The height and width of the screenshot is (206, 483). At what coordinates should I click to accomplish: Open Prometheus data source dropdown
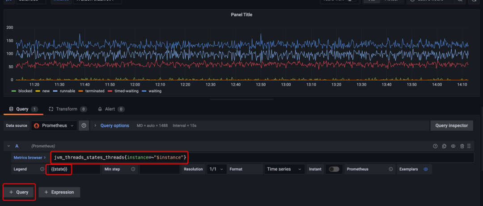(54, 125)
